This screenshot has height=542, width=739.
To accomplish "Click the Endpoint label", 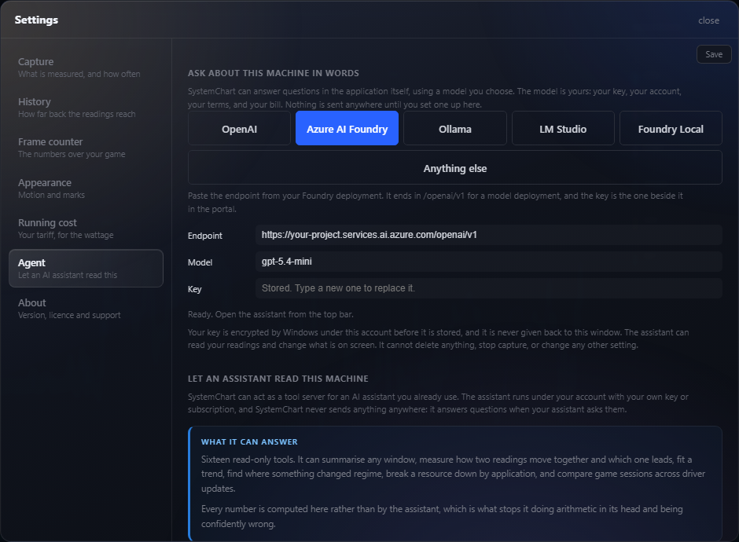I will [205, 236].
